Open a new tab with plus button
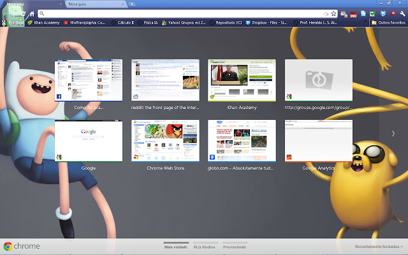The image size is (408, 255). coord(132,4)
